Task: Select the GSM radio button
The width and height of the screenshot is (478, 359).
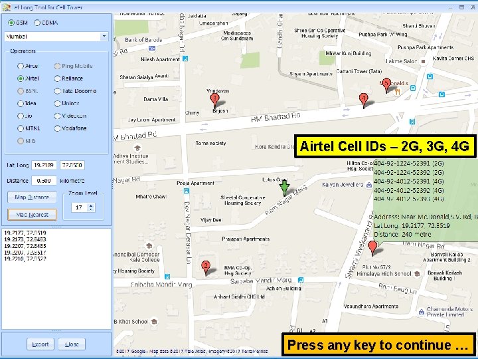Action: pyautogui.click(x=11, y=23)
